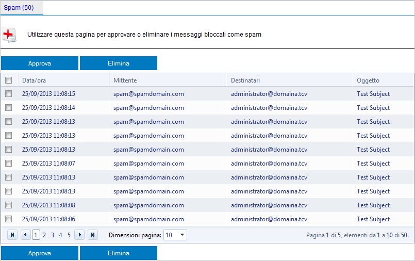Click Test Subject in 11:08:06 row

point(373,219)
